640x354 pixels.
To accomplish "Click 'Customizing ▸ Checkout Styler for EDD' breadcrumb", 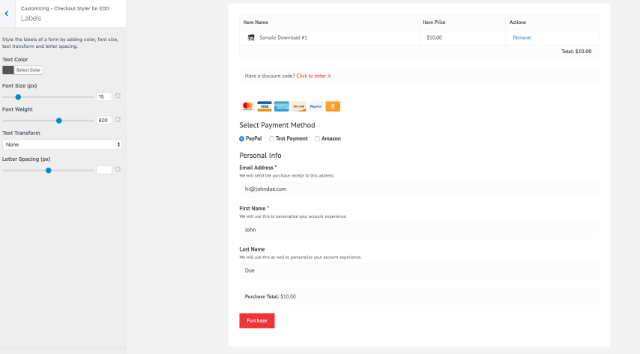I will [65, 8].
